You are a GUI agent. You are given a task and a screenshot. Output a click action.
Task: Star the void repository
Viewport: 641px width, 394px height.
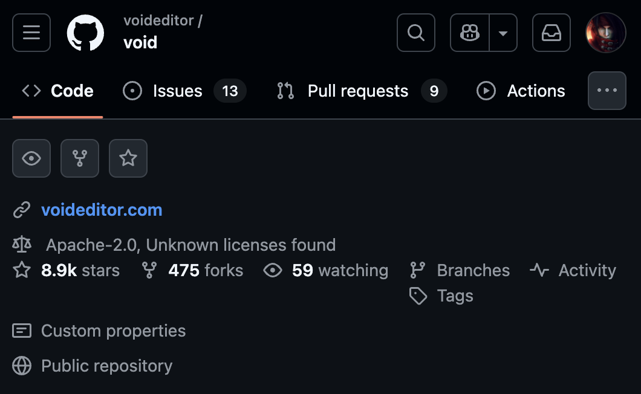pos(128,158)
